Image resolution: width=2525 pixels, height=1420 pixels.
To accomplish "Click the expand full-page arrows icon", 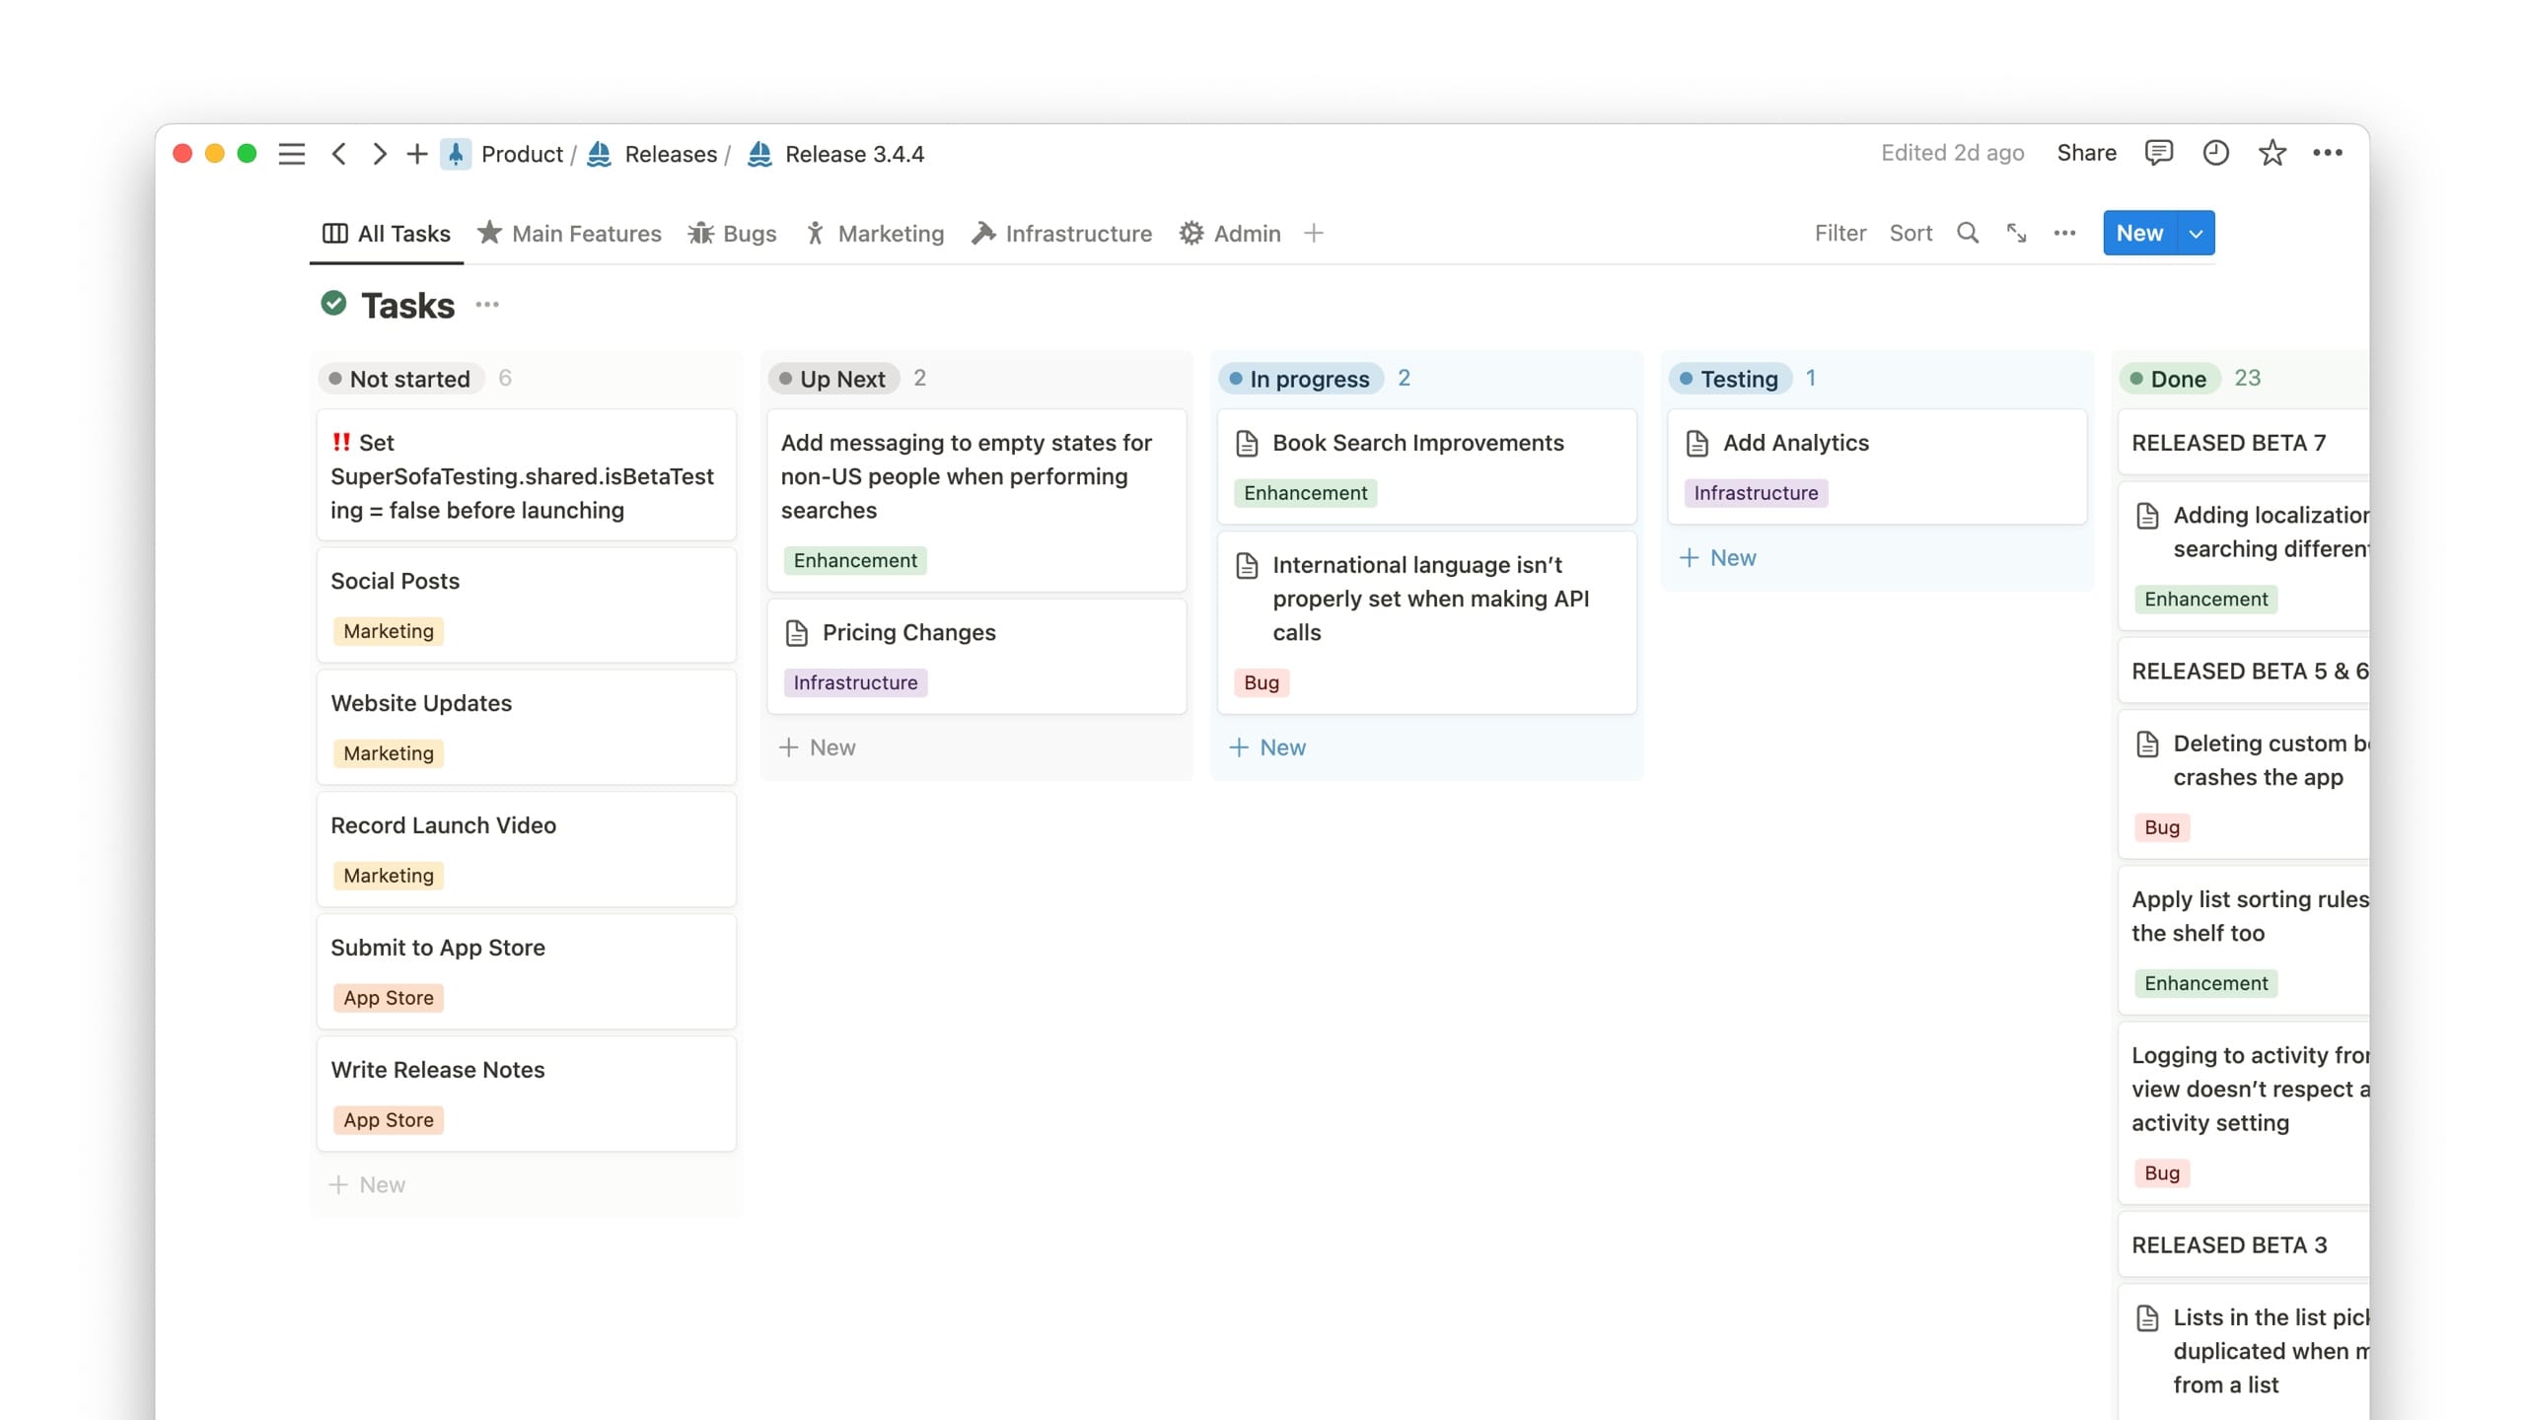I will [2016, 234].
